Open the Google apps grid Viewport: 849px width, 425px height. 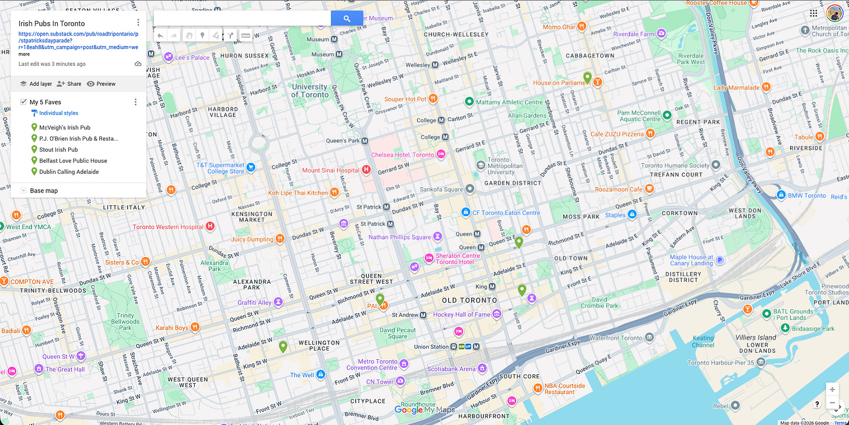point(813,13)
